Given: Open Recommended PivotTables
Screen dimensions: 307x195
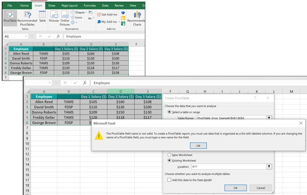Looking at the screenshot, I should (27, 18).
